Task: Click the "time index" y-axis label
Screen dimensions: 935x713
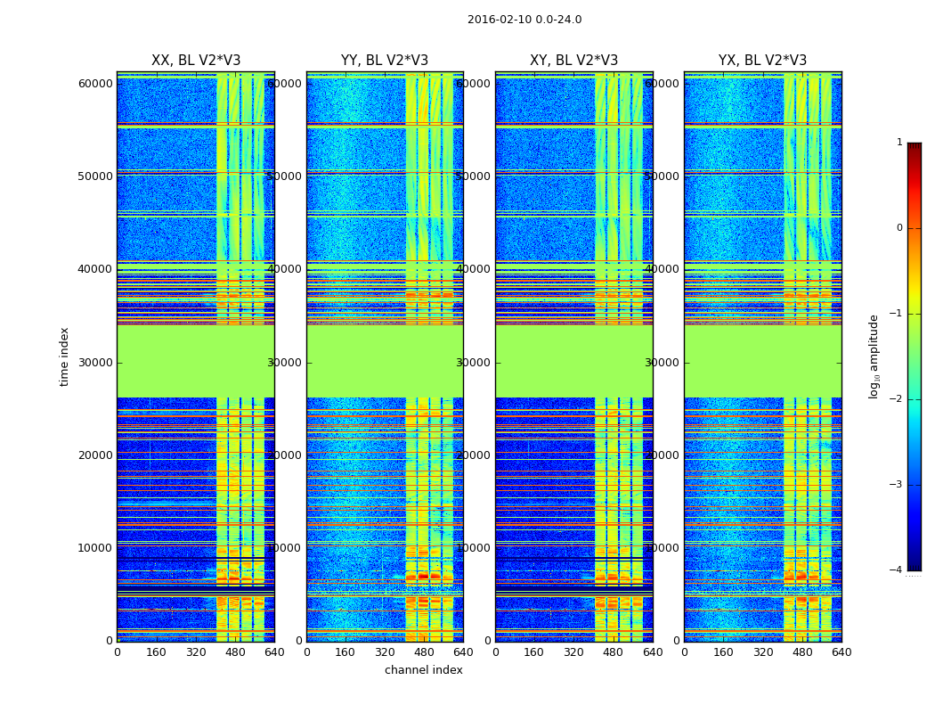Action: tap(64, 356)
